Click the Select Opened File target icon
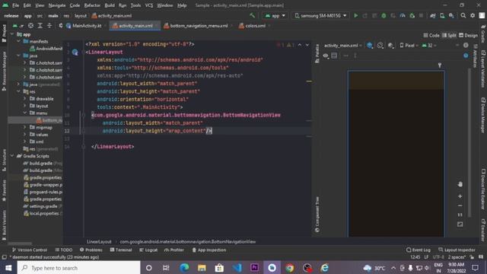The height and width of the screenshot is (274, 487). pyautogui.click(x=30, y=26)
